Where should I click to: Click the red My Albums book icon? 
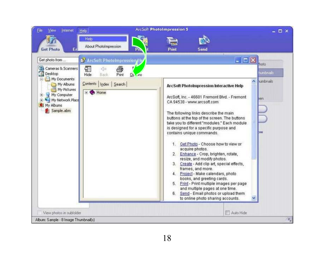tap(41, 105)
